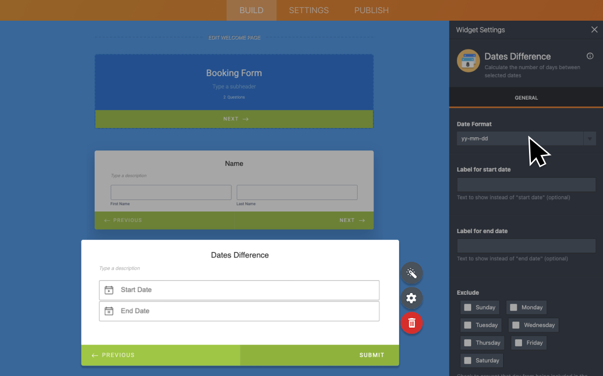Open the Date Format dropdown
603x376 pixels.
pyautogui.click(x=520, y=139)
